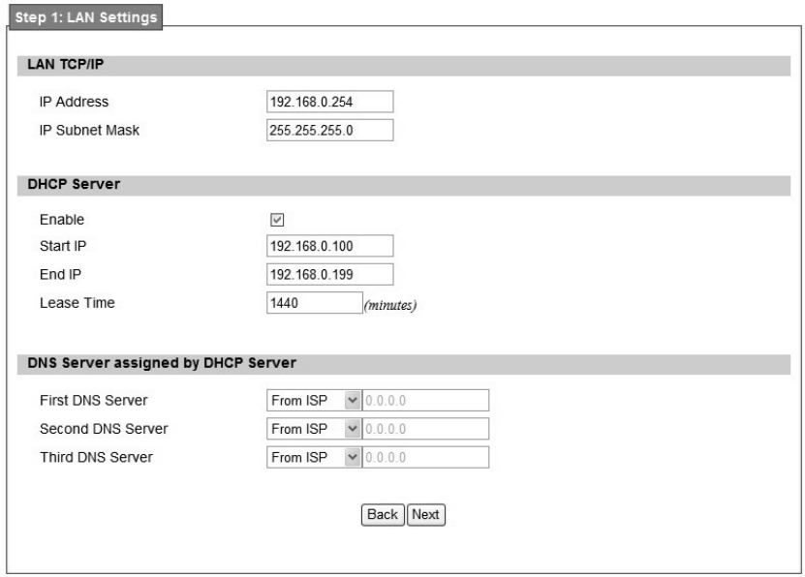This screenshot has width=805, height=577.
Task: Click the Lease Time label
Action: (77, 303)
